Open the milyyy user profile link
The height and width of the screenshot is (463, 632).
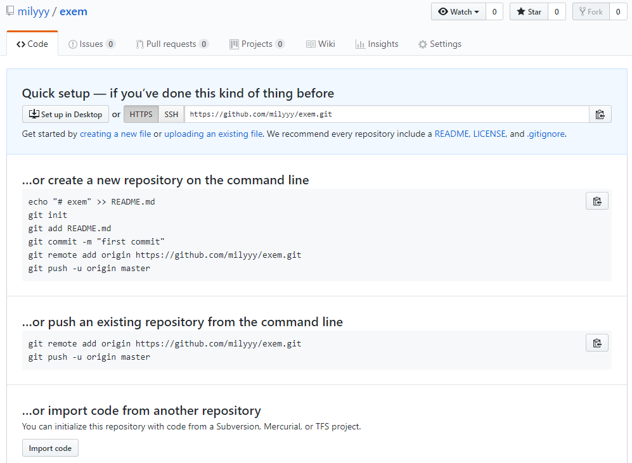point(34,11)
